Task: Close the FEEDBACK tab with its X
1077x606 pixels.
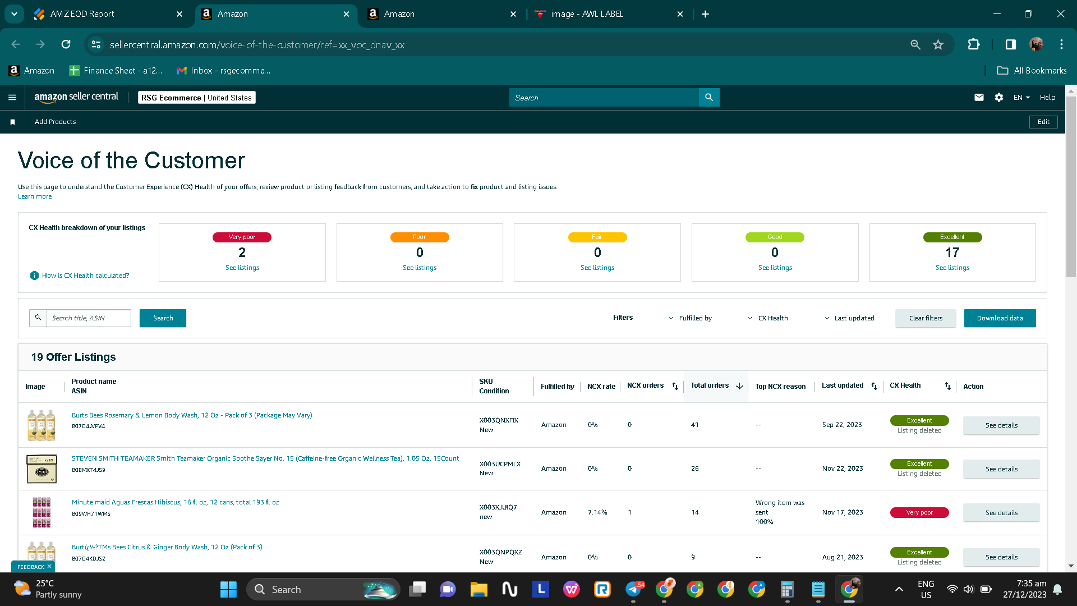Action: pos(49,567)
